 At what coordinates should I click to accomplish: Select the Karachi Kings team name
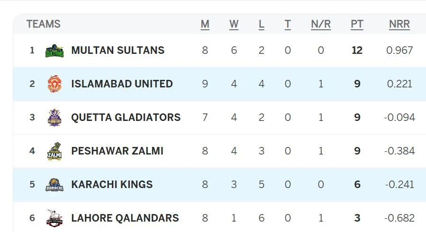click(x=112, y=185)
